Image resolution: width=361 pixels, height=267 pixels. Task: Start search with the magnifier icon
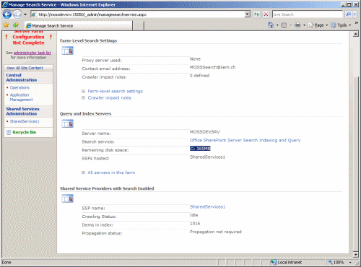[x=348, y=14]
